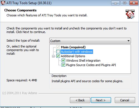Viewport: 139px width, 108px height.
Task: Click the ATI Tray Tools header logo
Action: (x=130, y=14)
